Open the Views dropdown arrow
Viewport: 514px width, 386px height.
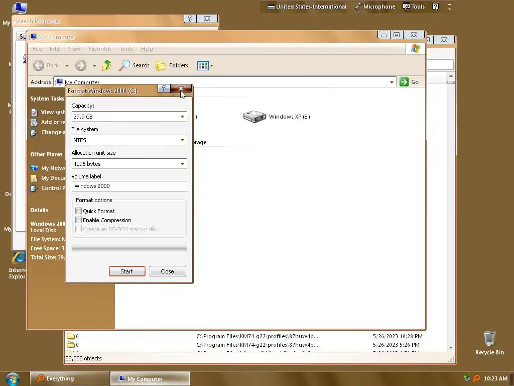tap(211, 66)
